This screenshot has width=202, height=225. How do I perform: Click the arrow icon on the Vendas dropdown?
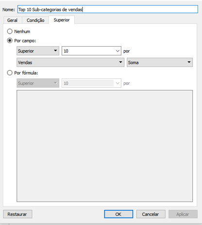tap(120, 62)
